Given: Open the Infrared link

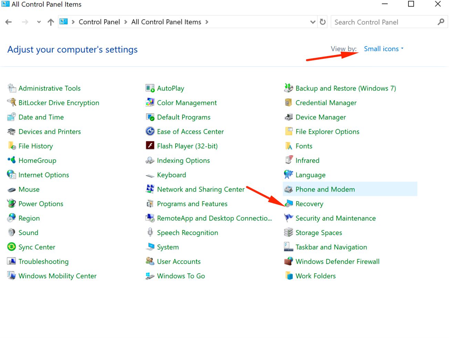Looking at the screenshot, I should [x=307, y=160].
